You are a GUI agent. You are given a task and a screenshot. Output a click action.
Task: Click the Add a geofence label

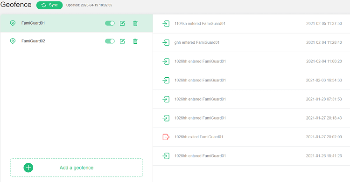point(77,168)
